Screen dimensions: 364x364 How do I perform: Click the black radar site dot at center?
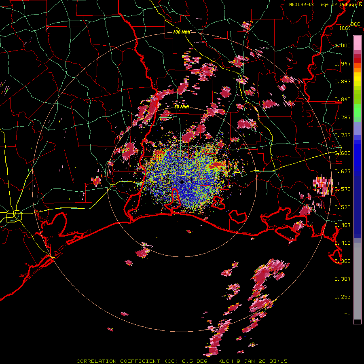[x=182, y=182]
